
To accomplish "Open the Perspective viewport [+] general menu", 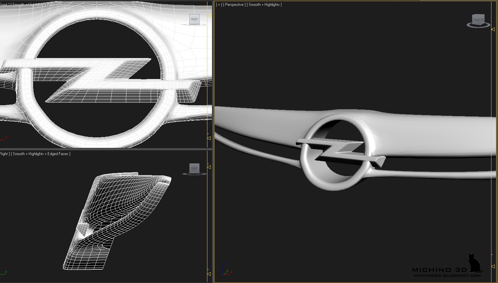I will tap(219, 5).
